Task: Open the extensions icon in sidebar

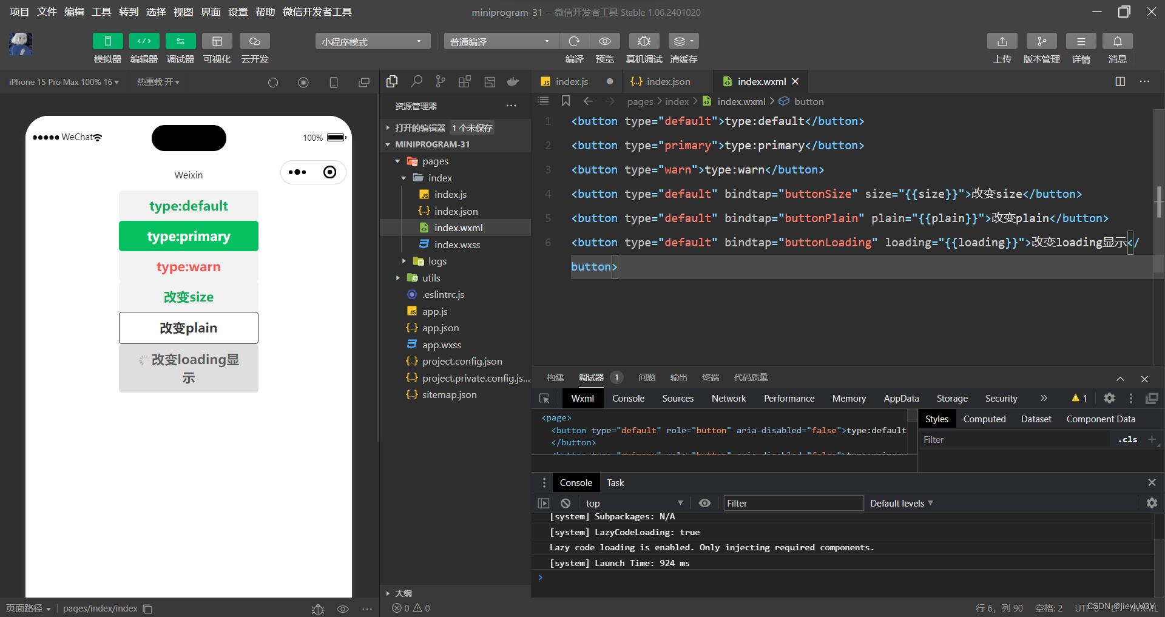Action: point(465,81)
